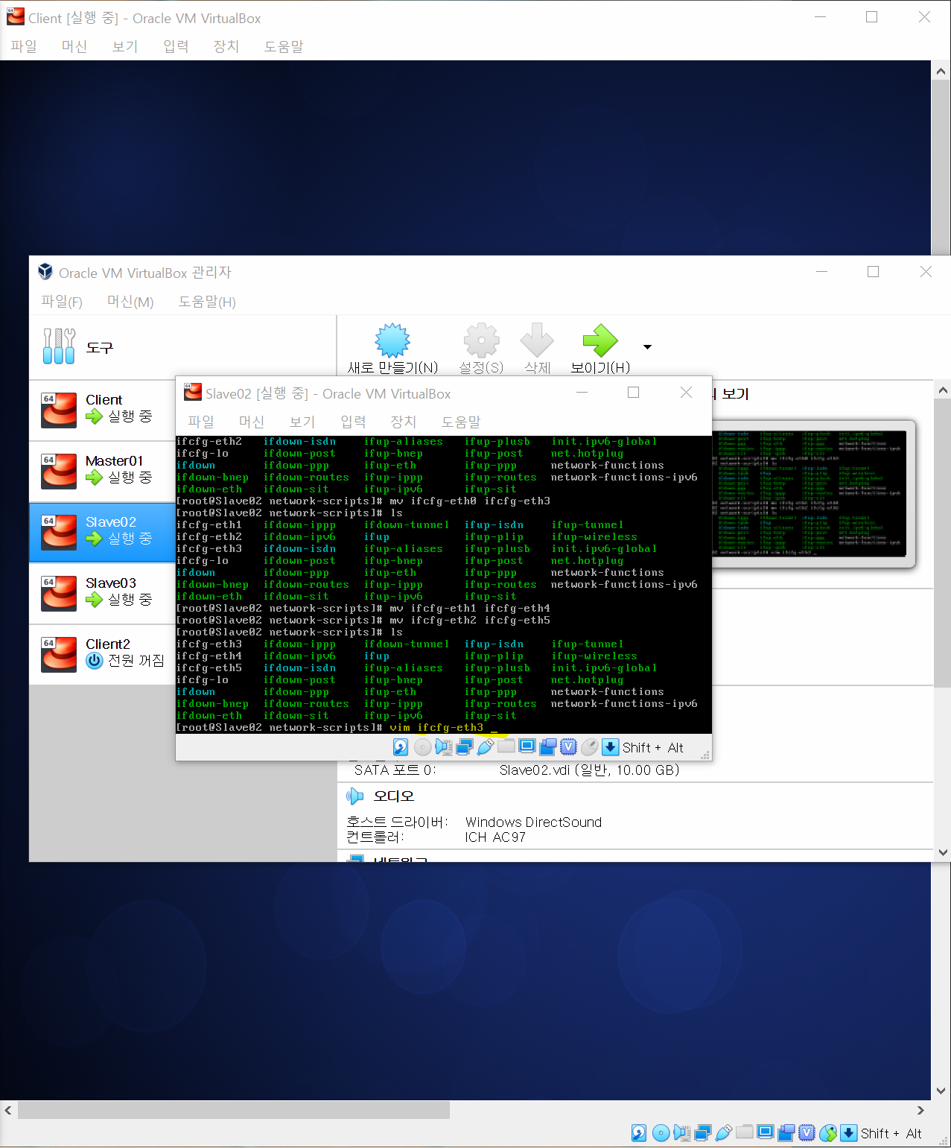The width and height of the screenshot is (951, 1148).
Task: Click Manager details pane scroll-down arrow
Action: pyautogui.click(x=943, y=852)
